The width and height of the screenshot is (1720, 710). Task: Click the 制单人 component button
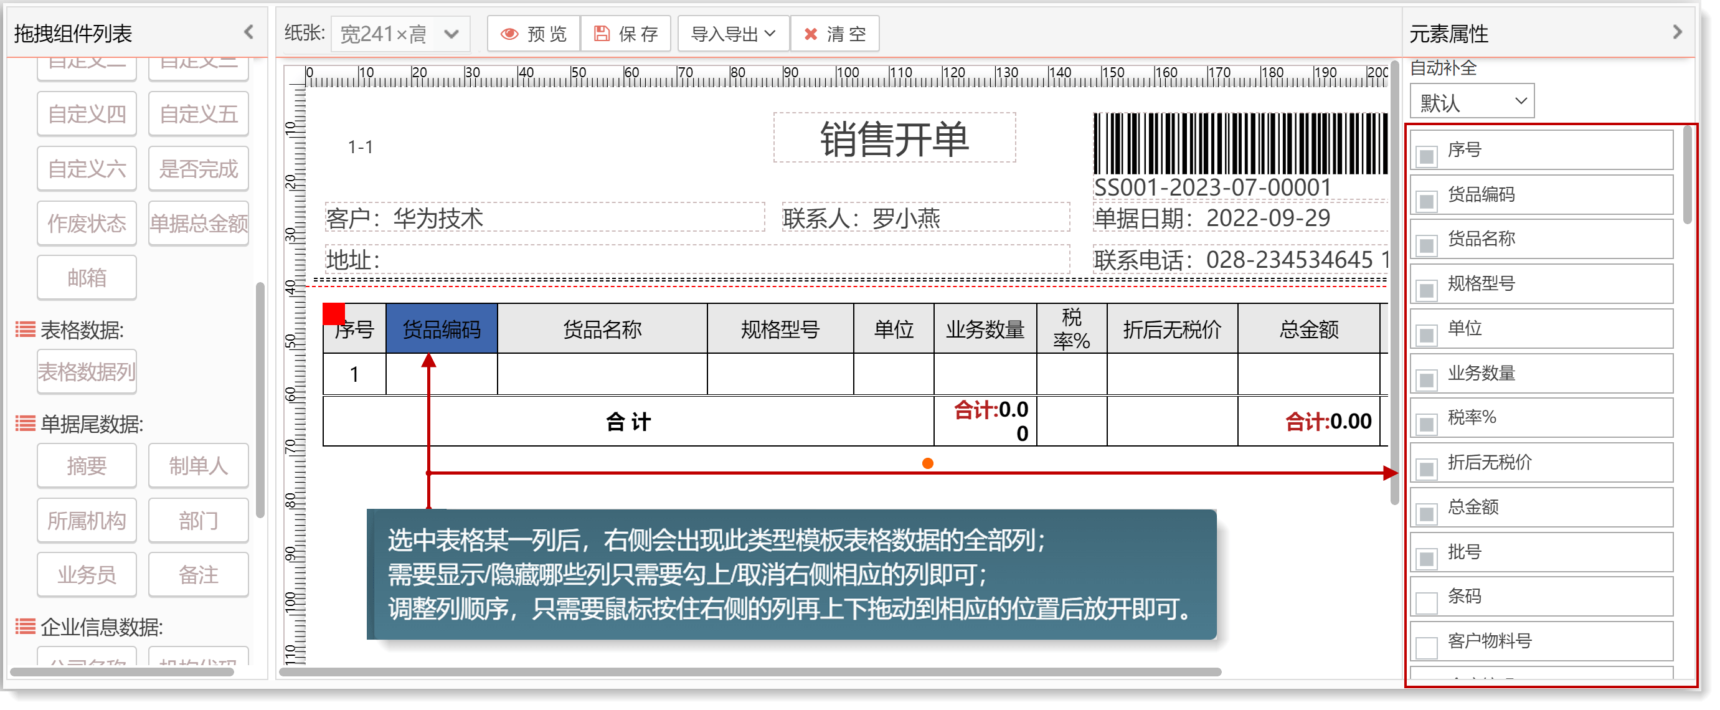[x=198, y=465]
